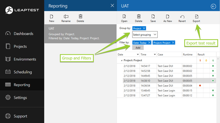Open the Date column filter dropdown
This screenshot has width=220, height=123.
138,55
